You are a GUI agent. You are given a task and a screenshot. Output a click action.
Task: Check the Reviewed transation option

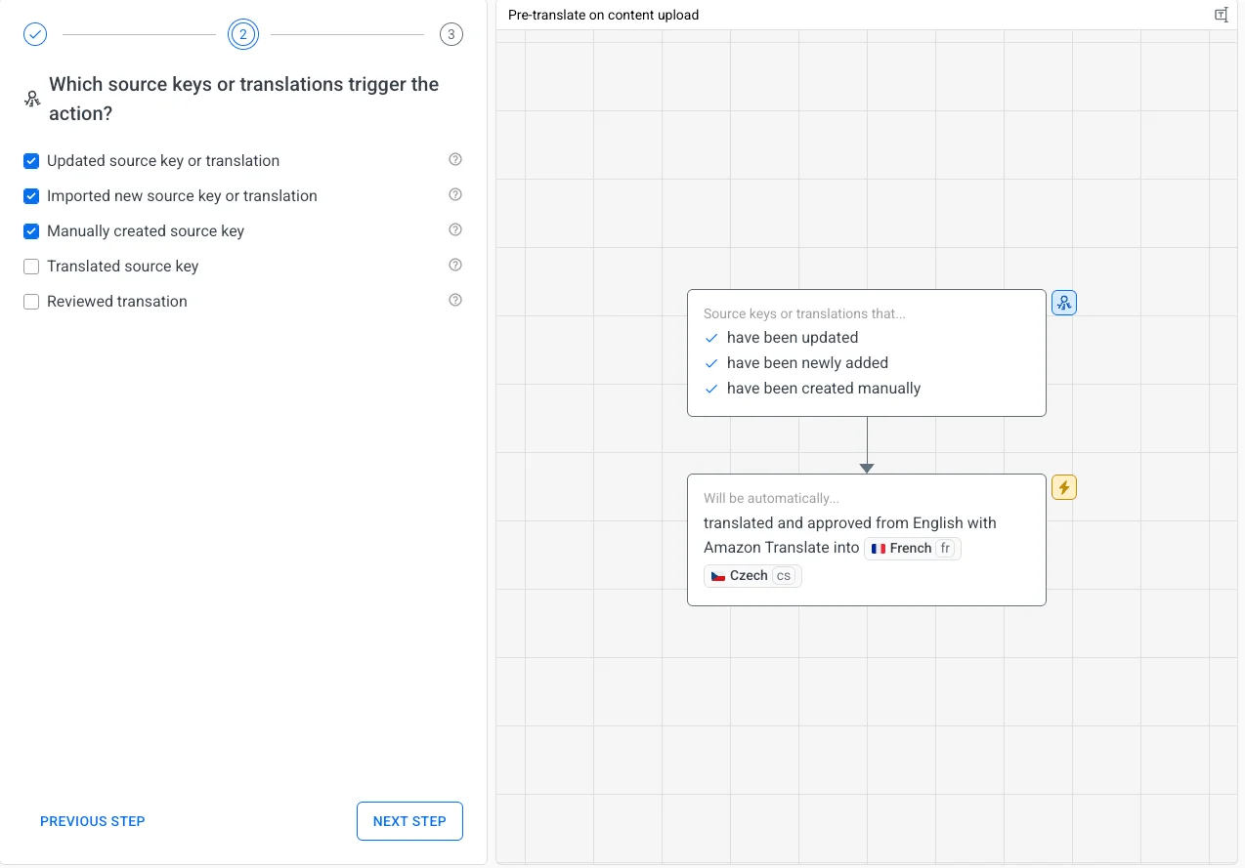tap(31, 302)
